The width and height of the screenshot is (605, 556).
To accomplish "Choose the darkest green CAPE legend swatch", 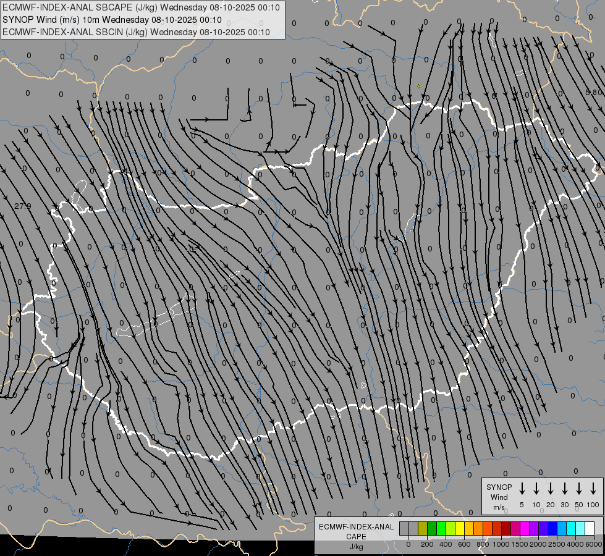I will coord(432,528).
